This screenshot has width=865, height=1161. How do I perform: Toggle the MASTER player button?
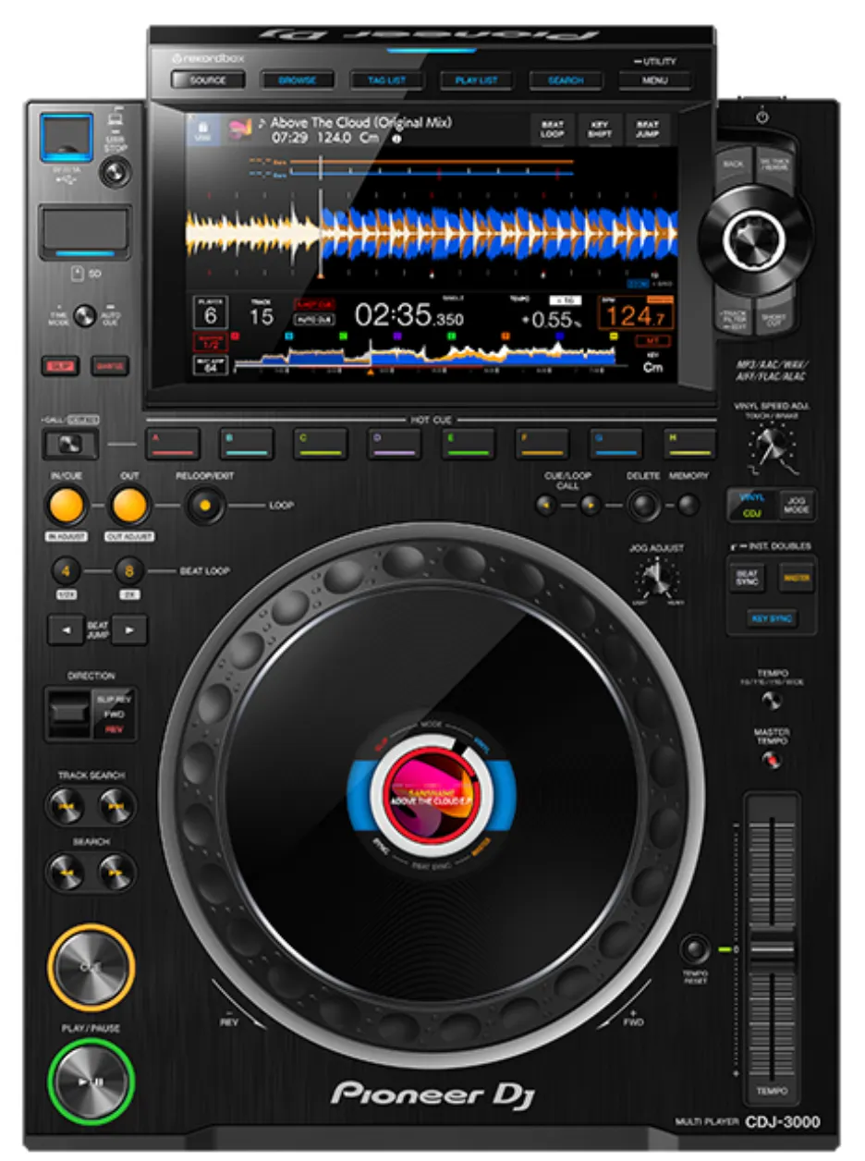tap(795, 576)
